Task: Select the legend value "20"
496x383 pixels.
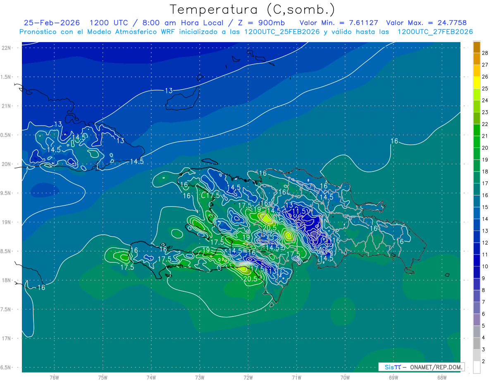Action: [486, 147]
